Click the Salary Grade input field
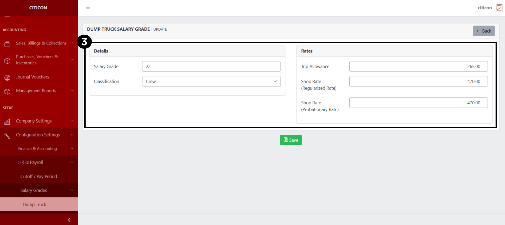This screenshot has height=225, width=505. click(211, 67)
